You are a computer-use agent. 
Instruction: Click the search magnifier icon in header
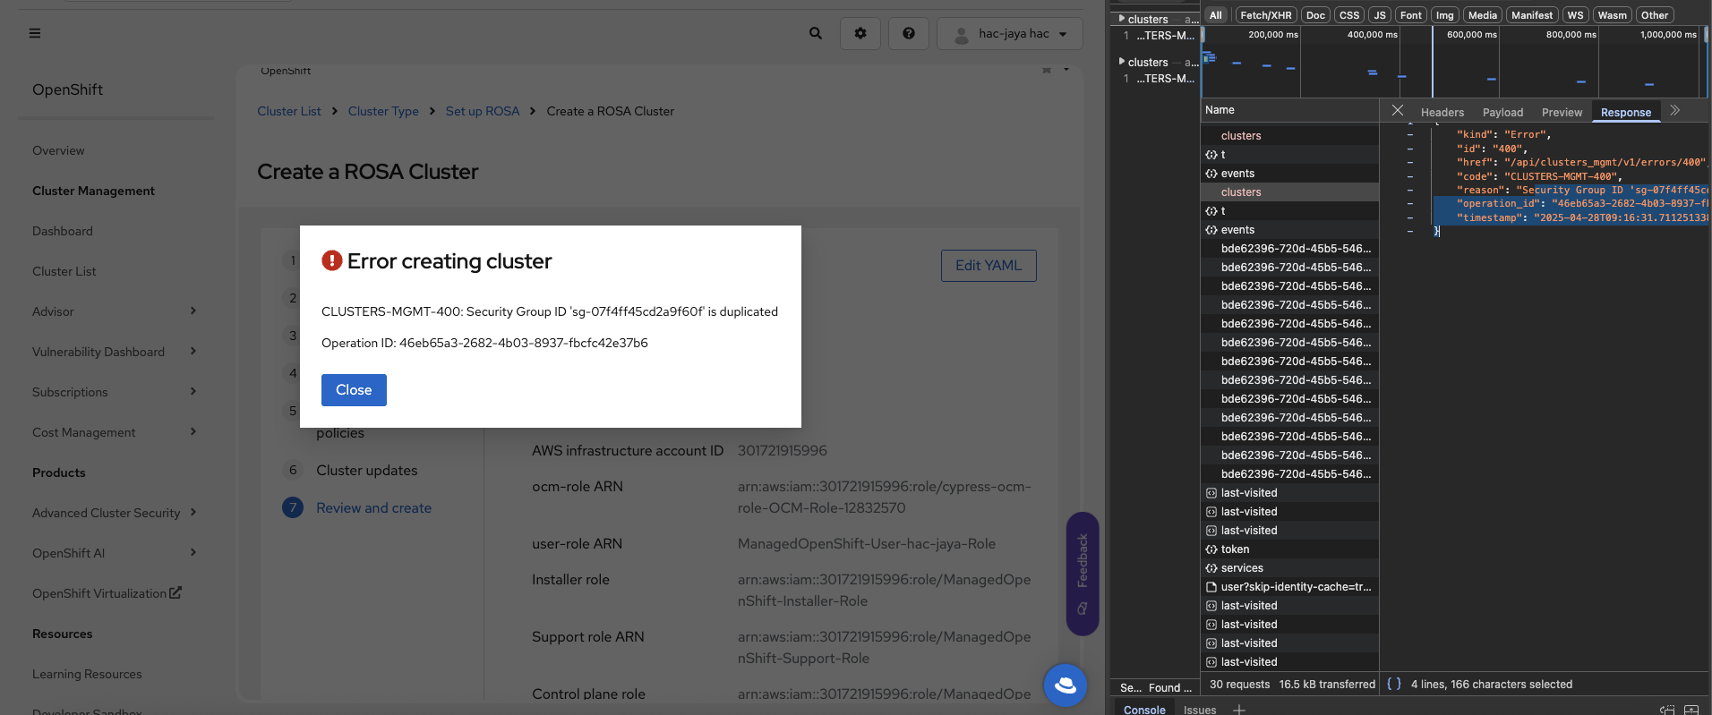[x=816, y=33]
